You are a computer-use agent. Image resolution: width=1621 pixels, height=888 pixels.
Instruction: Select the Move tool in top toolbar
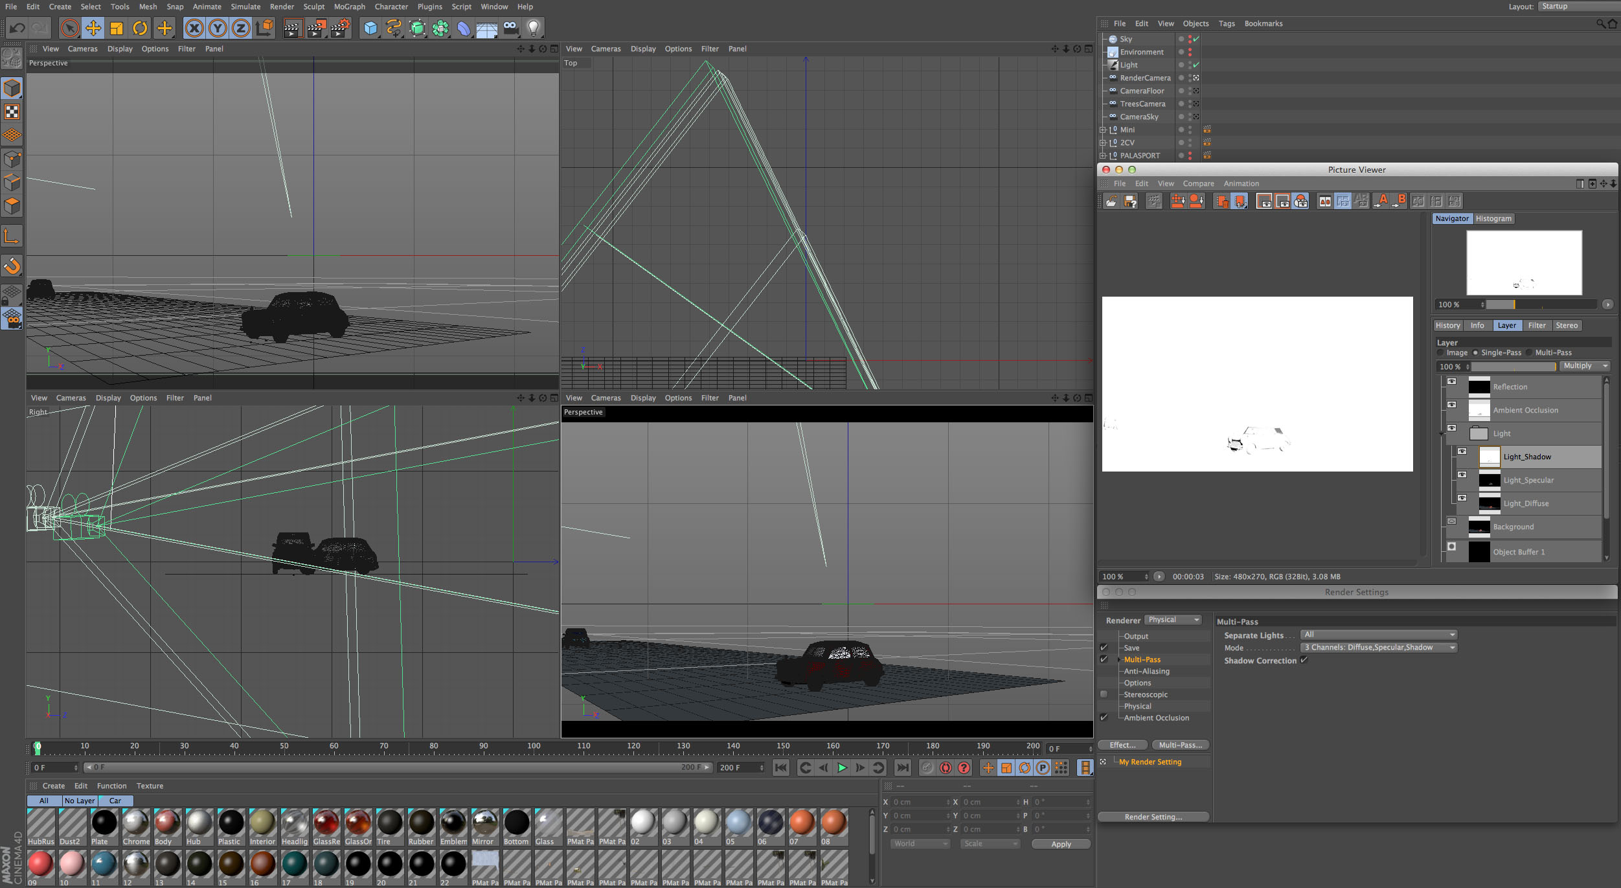(93, 28)
